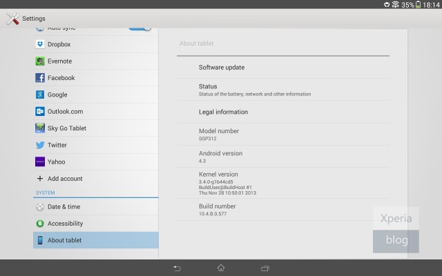
Task: Select the Facebook account icon
Action: pos(40,78)
